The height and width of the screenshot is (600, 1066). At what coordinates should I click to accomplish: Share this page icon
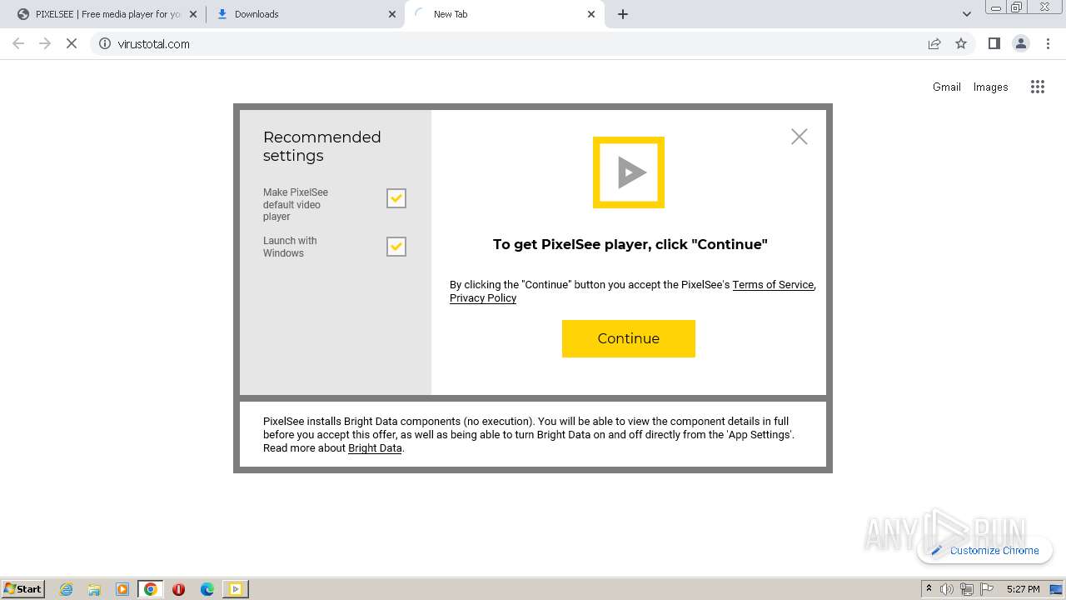click(x=934, y=44)
